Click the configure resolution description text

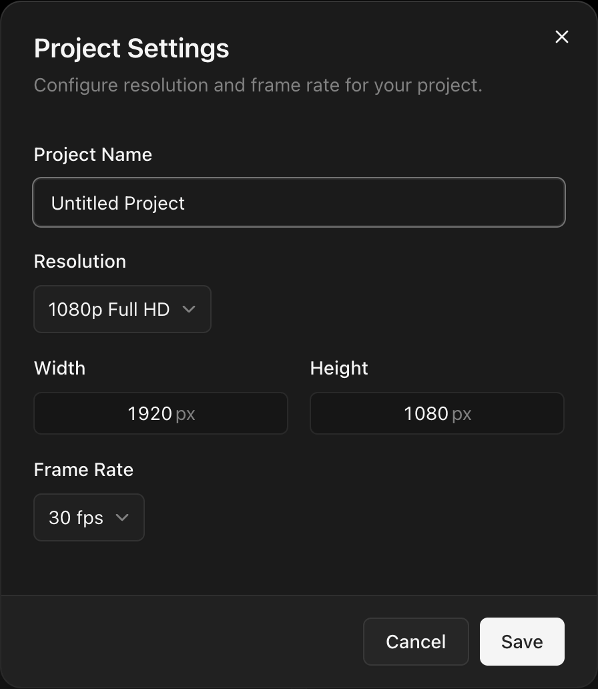(260, 85)
